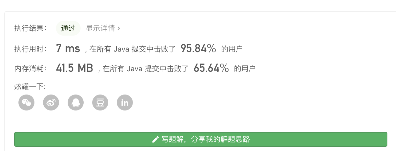Click "Java" in the 执行用时 row

pos(121,49)
